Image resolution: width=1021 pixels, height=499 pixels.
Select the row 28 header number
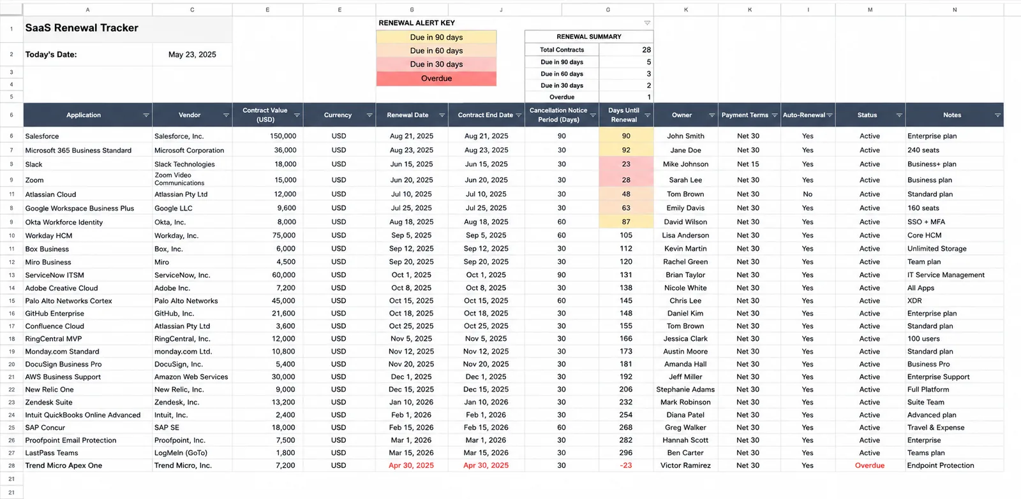click(x=11, y=466)
